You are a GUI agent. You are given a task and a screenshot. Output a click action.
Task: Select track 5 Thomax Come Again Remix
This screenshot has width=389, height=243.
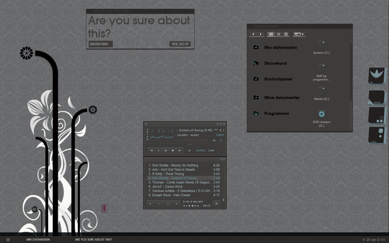pyautogui.click(x=184, y=182)
